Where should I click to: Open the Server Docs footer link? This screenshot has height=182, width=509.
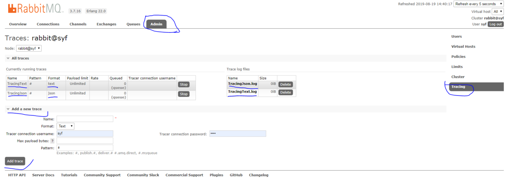point(43,175)
